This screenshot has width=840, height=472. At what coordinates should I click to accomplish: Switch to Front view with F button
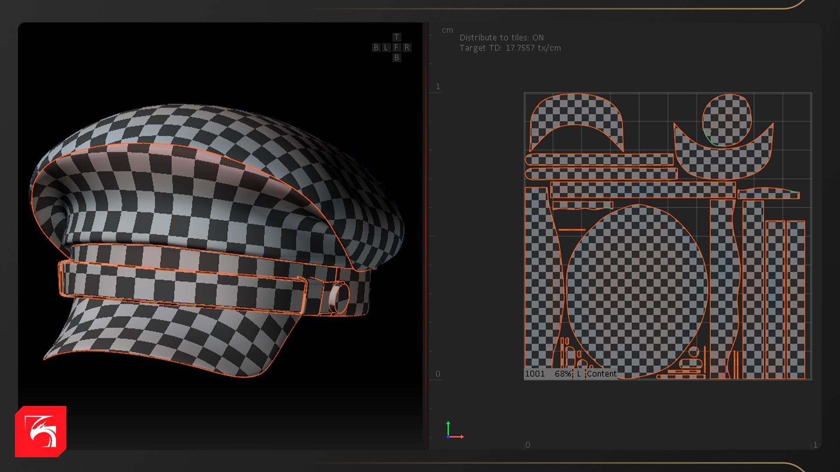pyautogui.click(x=396, y=47)
